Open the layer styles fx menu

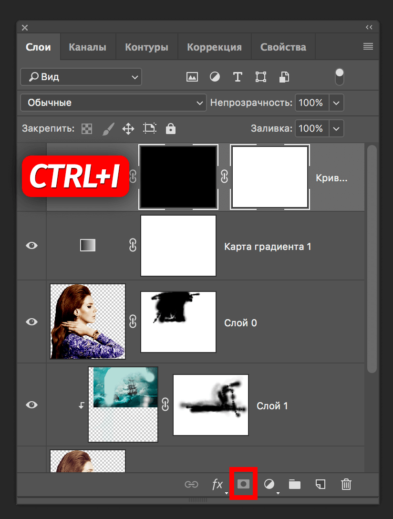point(217,484)
